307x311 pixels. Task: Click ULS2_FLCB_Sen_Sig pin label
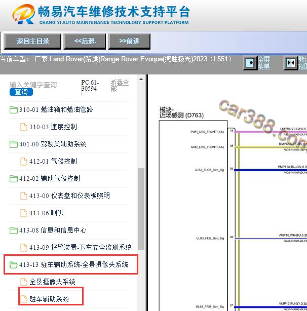pyautogui.click(x=209, y=170)
